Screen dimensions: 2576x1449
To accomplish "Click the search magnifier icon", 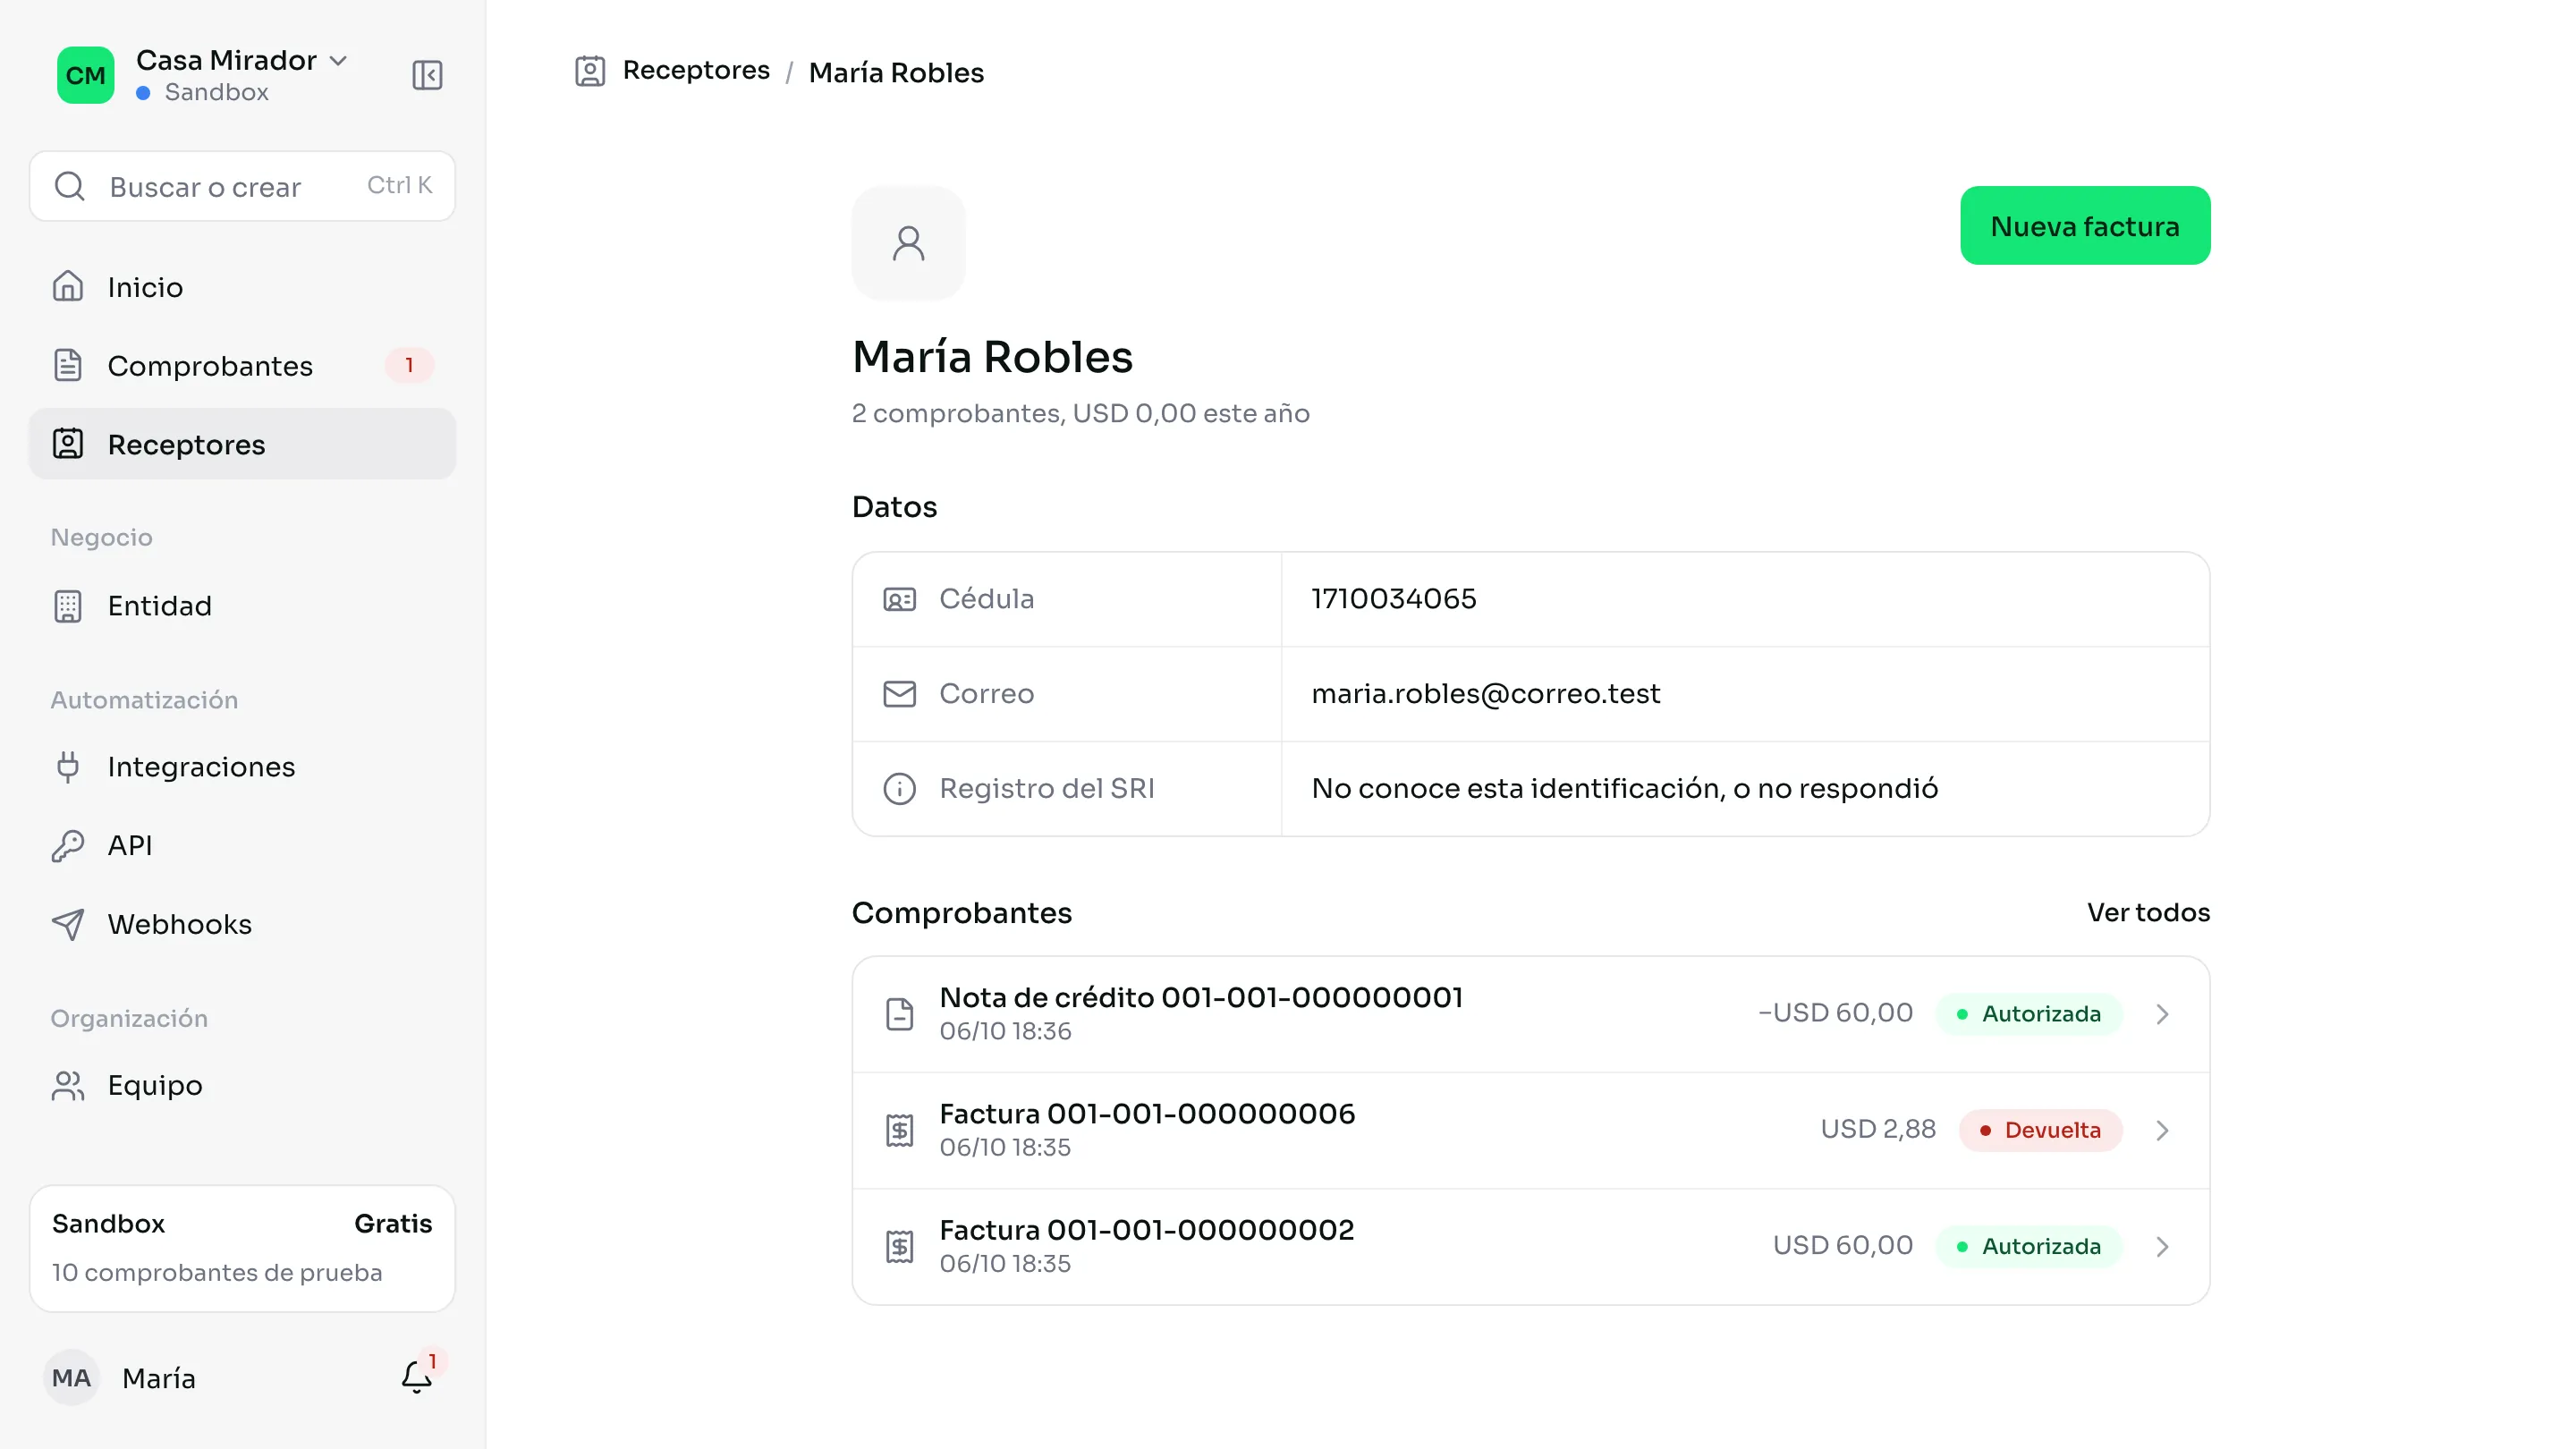I will click(x=70, y=186).
